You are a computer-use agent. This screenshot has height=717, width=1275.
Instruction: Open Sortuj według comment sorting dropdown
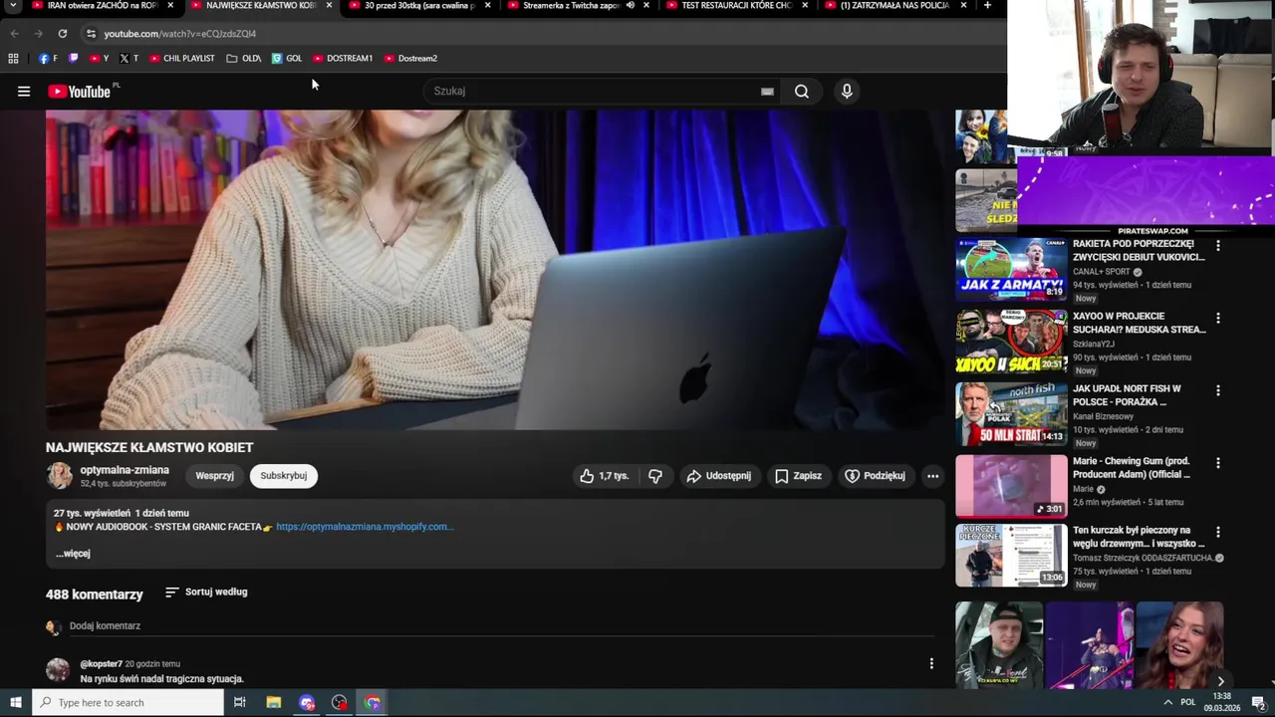coord(206,592)
